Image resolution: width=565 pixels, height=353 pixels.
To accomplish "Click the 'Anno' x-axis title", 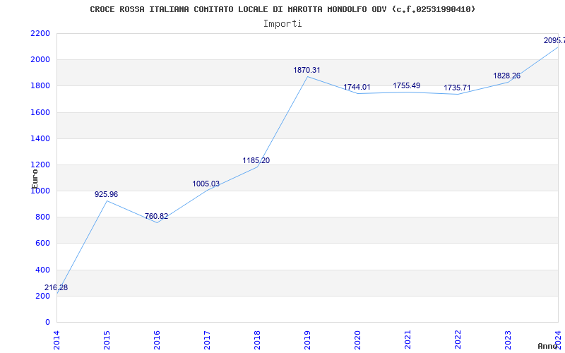I will coord(548,346).
